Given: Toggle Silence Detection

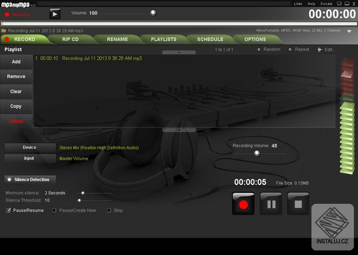Looking at the screenshot, I should coord(30,180).
